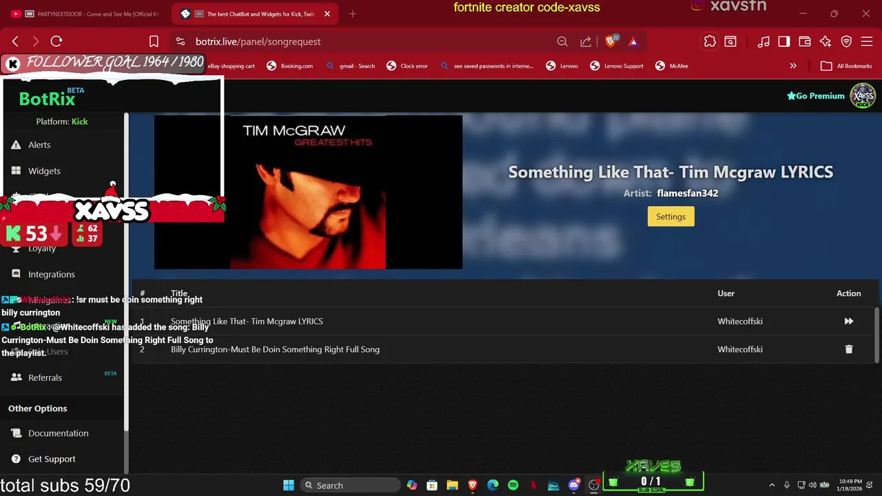Open the All Bookmarks folder

pos(847,66)
